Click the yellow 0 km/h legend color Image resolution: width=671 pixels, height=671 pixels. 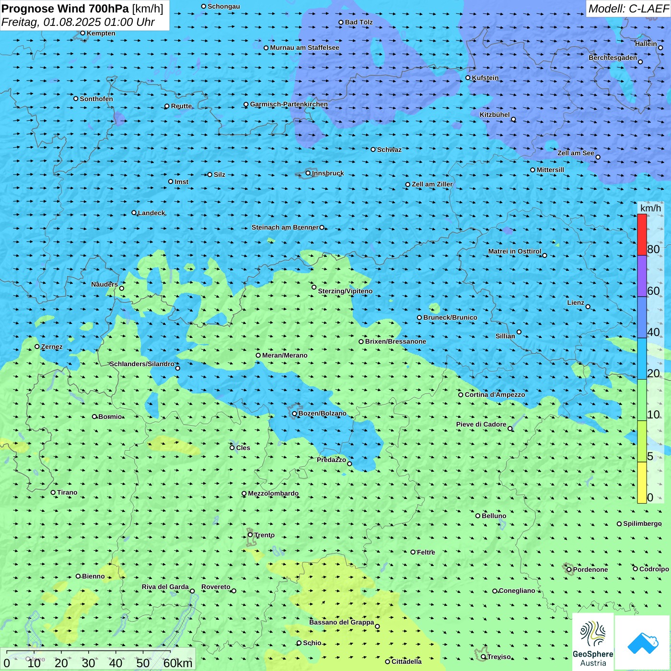pos(642,483)
